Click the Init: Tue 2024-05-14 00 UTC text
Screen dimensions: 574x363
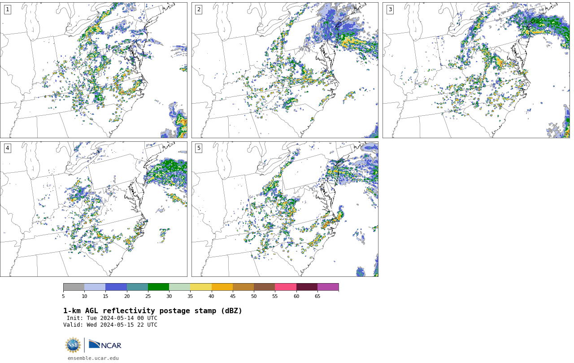point(112,318)
